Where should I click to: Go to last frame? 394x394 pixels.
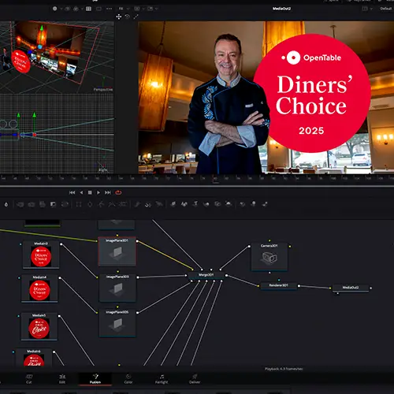(x=108, y=192)
